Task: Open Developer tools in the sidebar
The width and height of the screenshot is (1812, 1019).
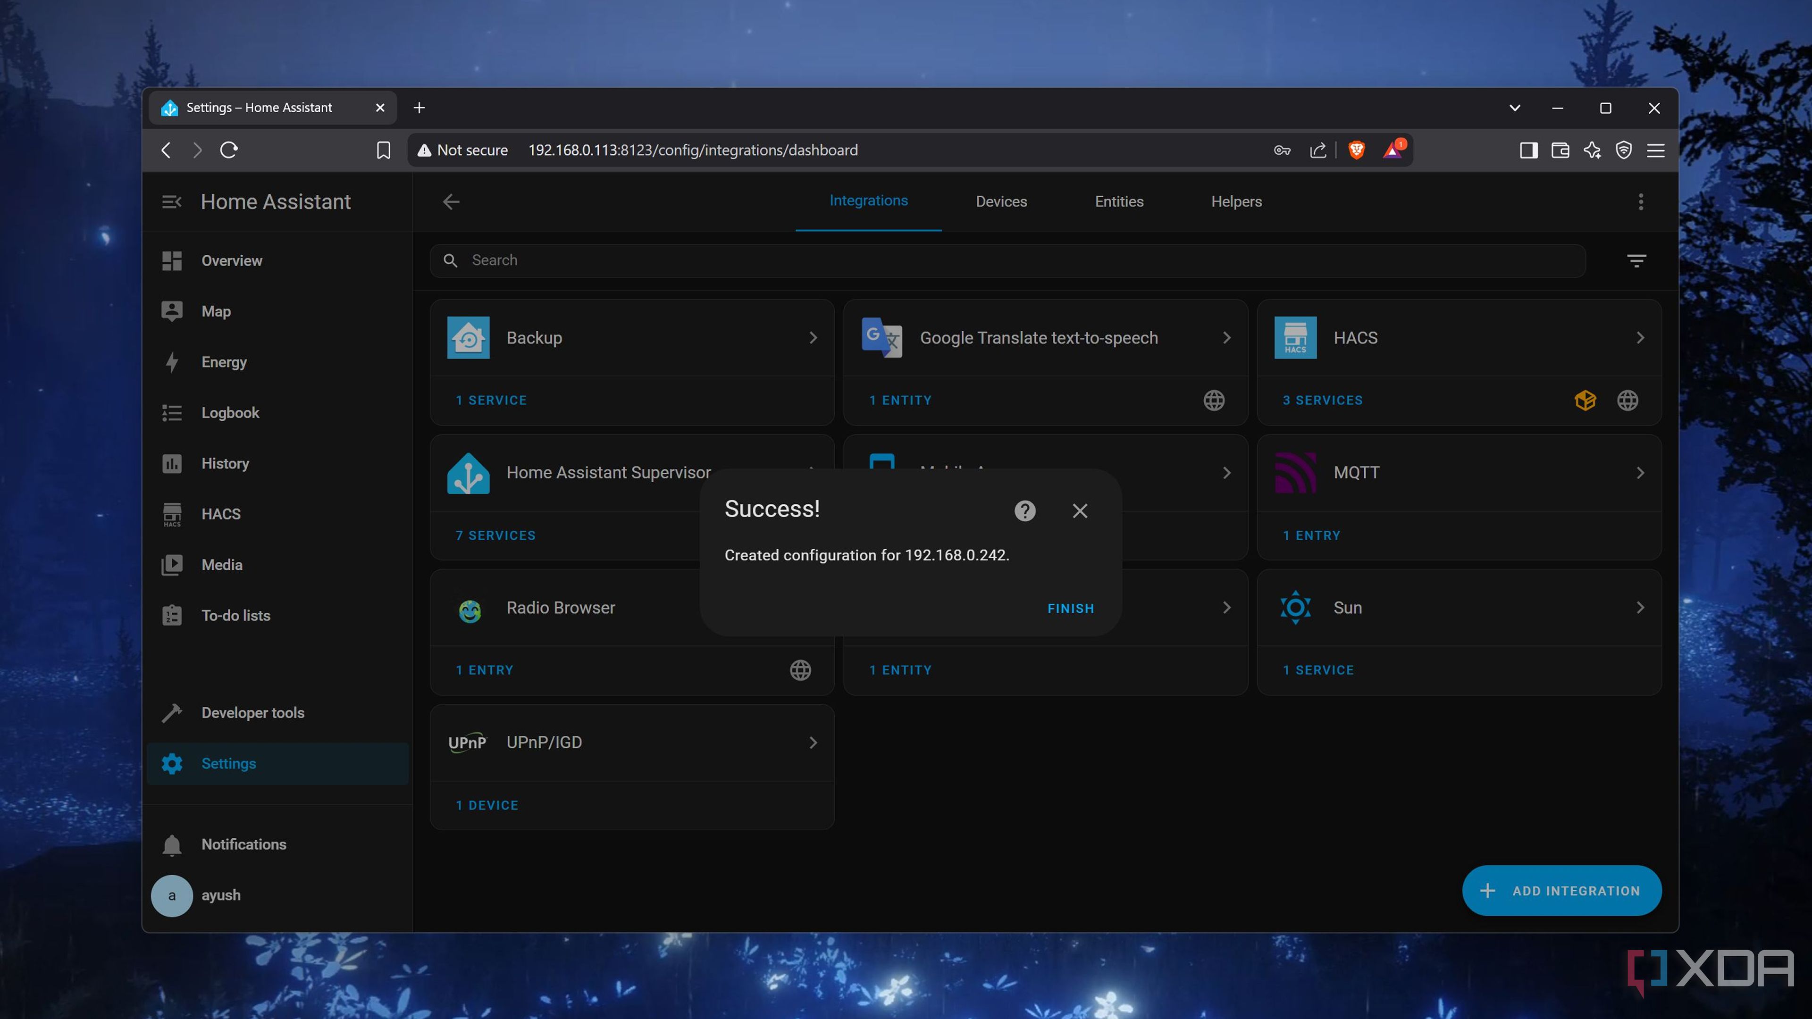Action: click(278, 712)
